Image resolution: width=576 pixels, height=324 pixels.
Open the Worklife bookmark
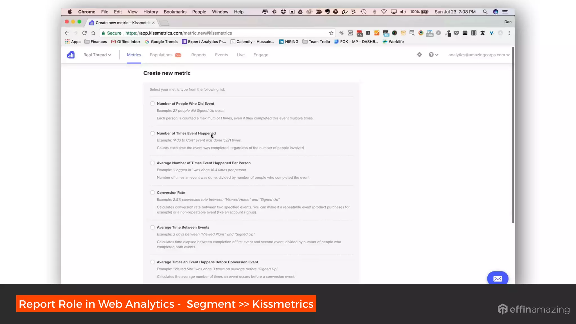tap(393, 42)
